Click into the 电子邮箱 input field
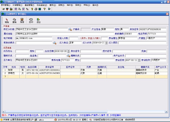This screenshot has height=122, width=170. click(34, 38)
